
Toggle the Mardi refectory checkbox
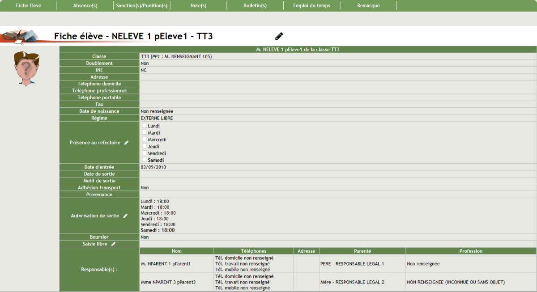tap(145, 132)
